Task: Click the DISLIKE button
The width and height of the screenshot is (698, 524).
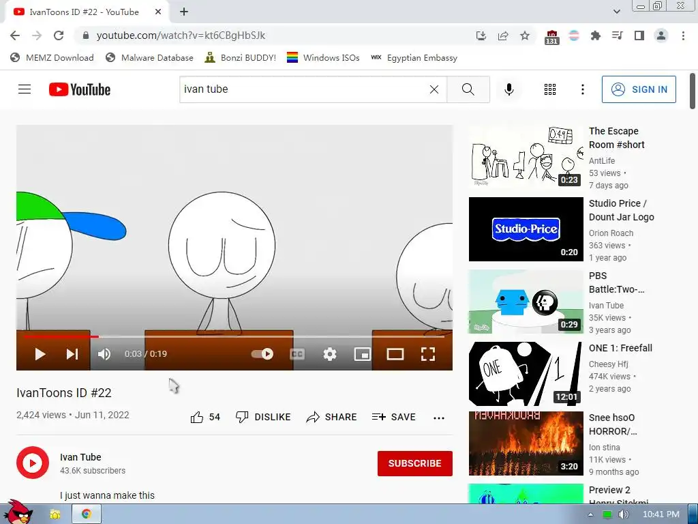Action: (x=263, y=417)
